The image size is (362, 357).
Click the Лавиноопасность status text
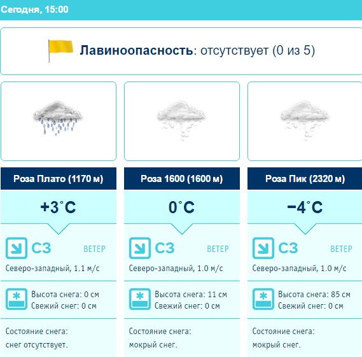click(197, 50)
